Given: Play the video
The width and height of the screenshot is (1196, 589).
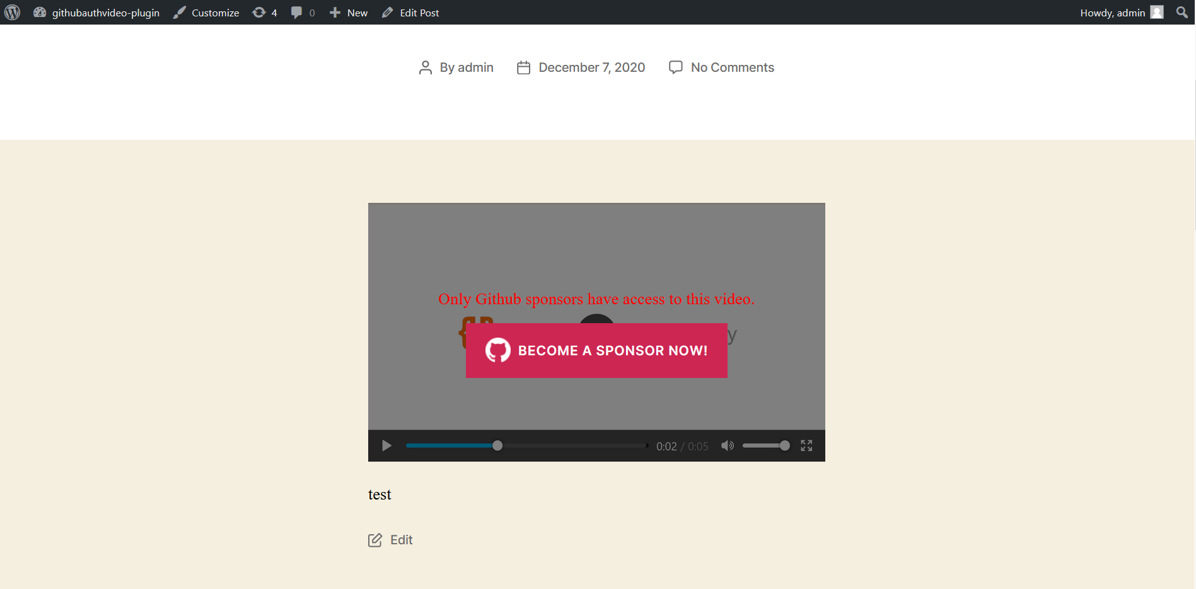Looking at the screenshot, I should 386,446.
